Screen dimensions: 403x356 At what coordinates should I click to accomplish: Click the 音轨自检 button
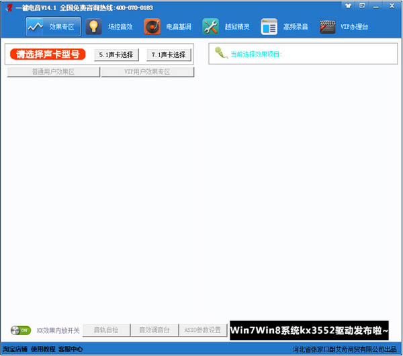[x=106, y=330]
